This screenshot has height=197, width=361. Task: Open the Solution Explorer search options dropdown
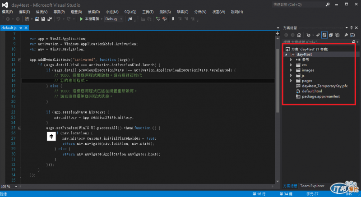coord(357,42)
